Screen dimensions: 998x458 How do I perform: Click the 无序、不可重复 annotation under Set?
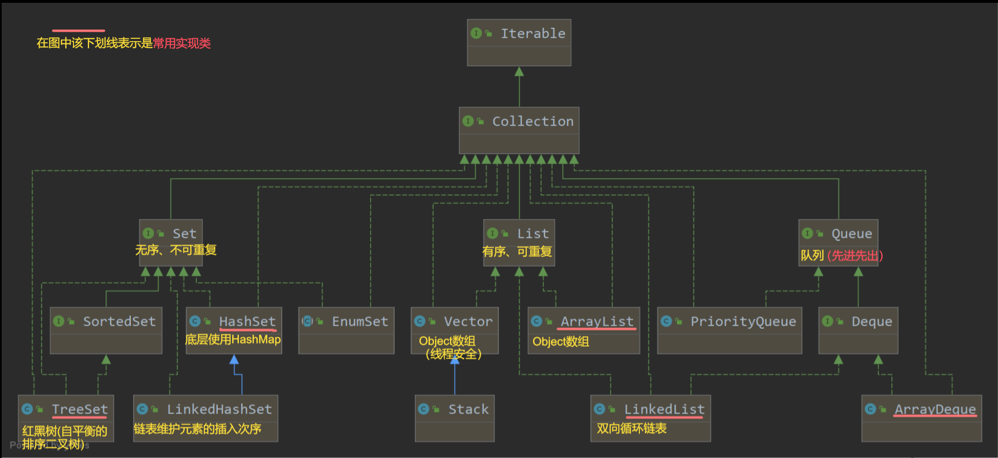click(176, 250)
